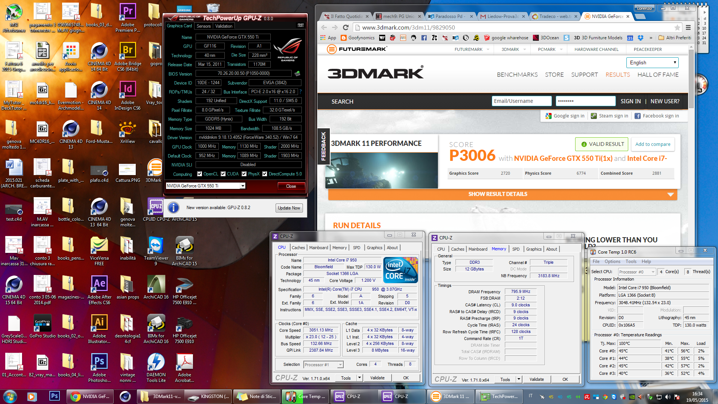718x404 pixels.
Task: Open ViceVersa FREE desktop icon
Action: [99, 251]
